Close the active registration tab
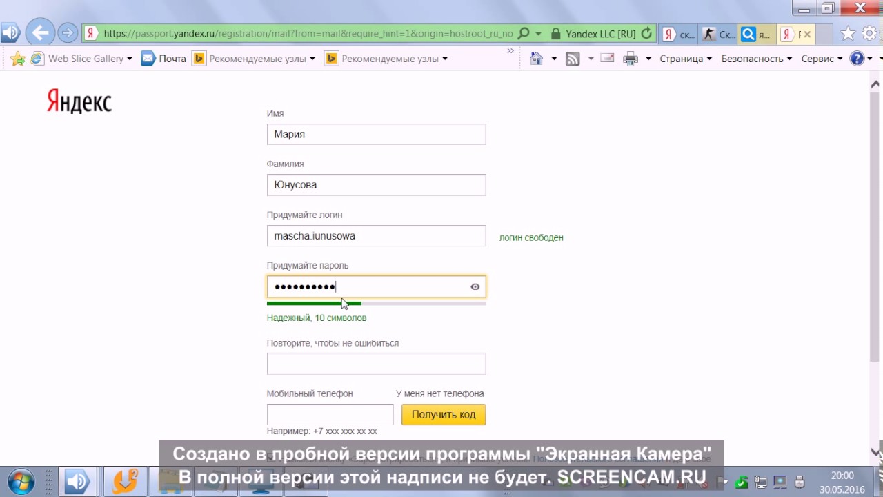The image size is (883, 497). 807,34
